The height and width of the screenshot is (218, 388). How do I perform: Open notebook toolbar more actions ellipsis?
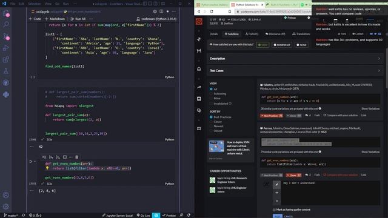pyautogui.click(x=91, y=19)
